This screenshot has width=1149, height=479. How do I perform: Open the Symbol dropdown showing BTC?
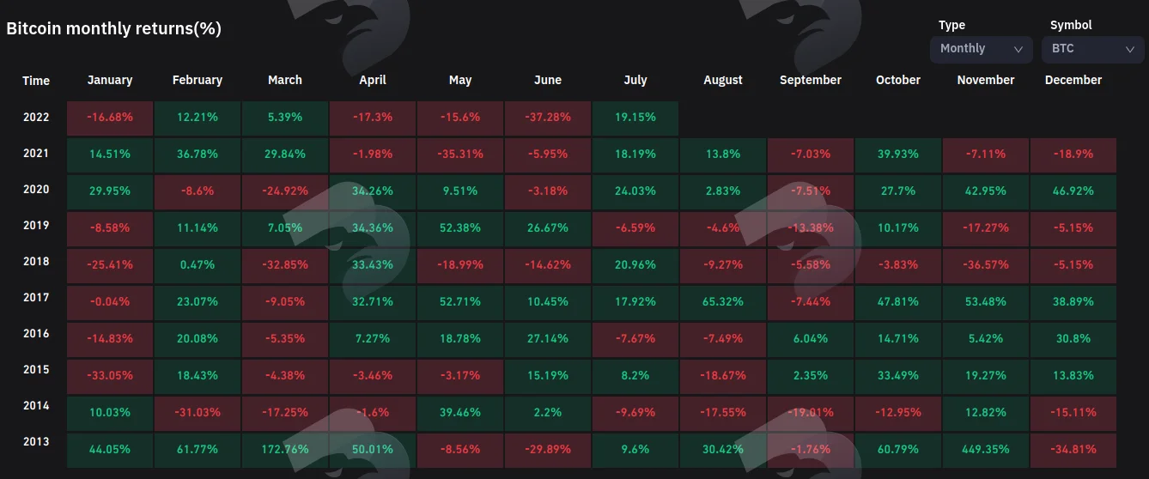[x=1093, y=49]
